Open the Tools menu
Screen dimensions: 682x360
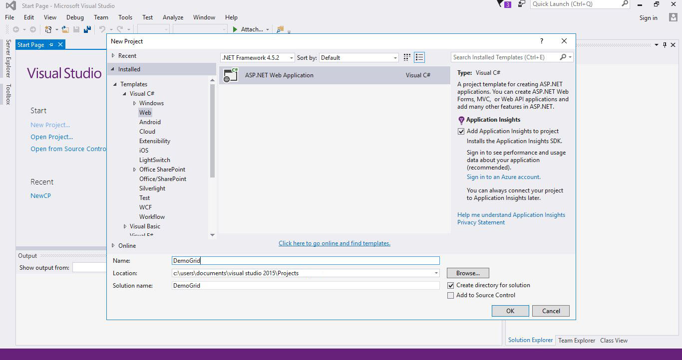[x=125, y=17]
